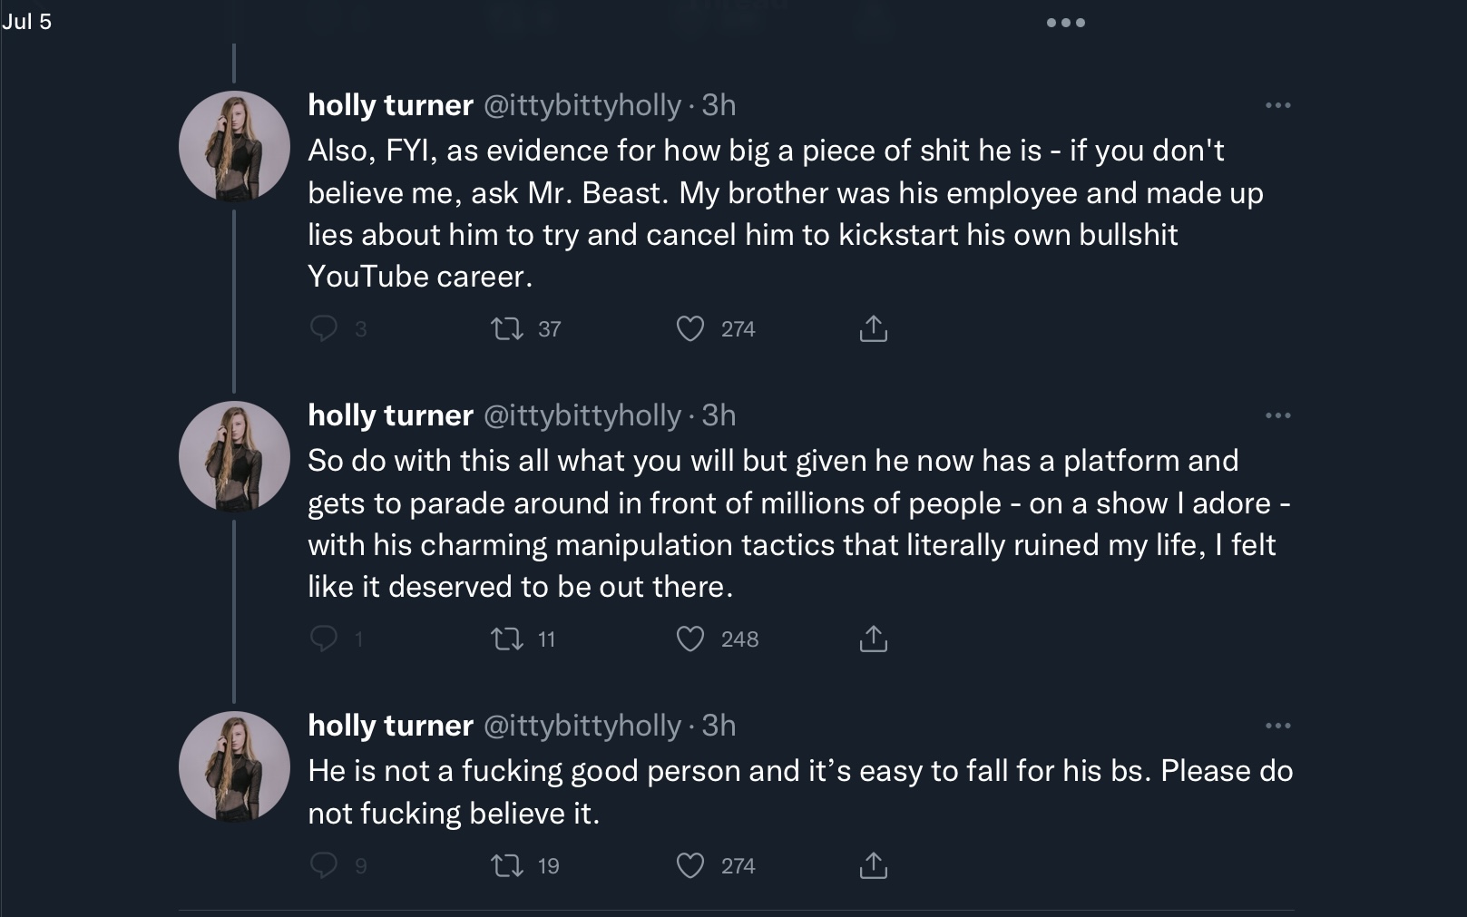This screenshot has height=917, width=1467.
Task: Open more options on third tweet
Action: pyautogui.click(x=1277, y=726)
